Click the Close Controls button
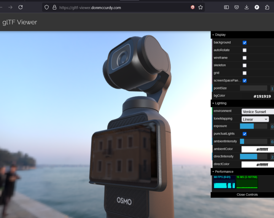This screenshot has height=218, width=274. (x=242, y=195)
